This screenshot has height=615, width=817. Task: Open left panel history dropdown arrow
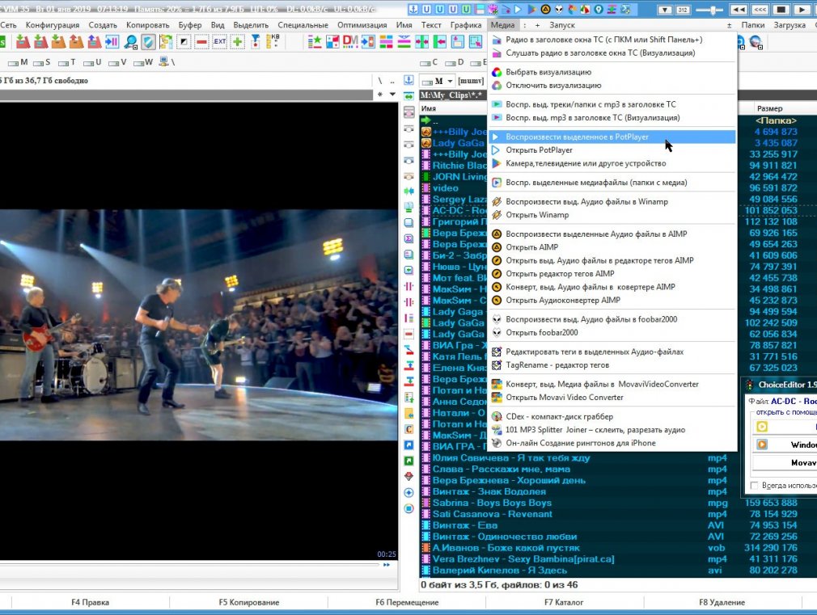(392, 95)
